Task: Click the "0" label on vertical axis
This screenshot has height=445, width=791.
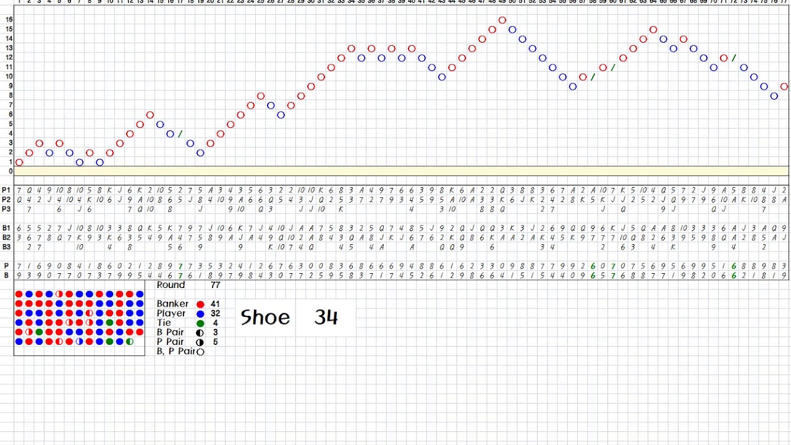Action: (11, 172)
